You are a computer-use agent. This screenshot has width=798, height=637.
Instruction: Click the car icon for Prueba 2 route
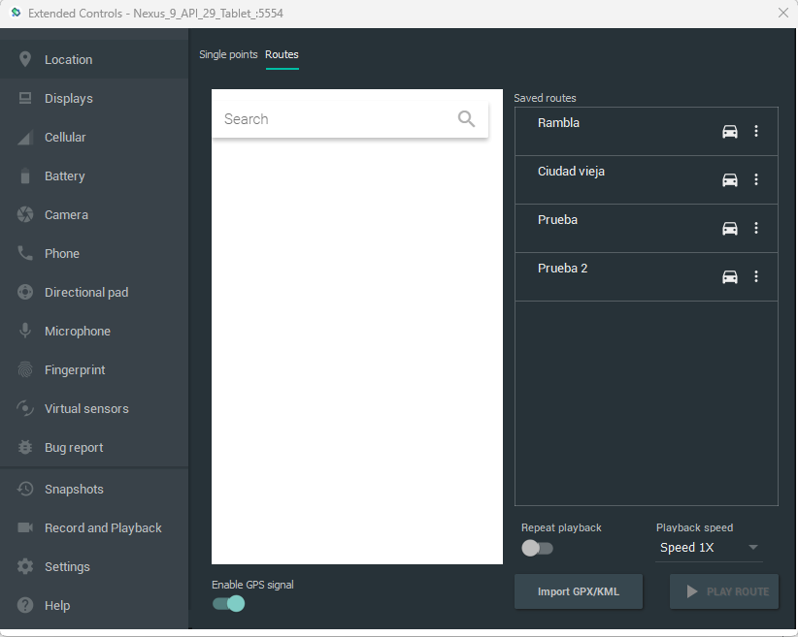[x=730, y=277]
